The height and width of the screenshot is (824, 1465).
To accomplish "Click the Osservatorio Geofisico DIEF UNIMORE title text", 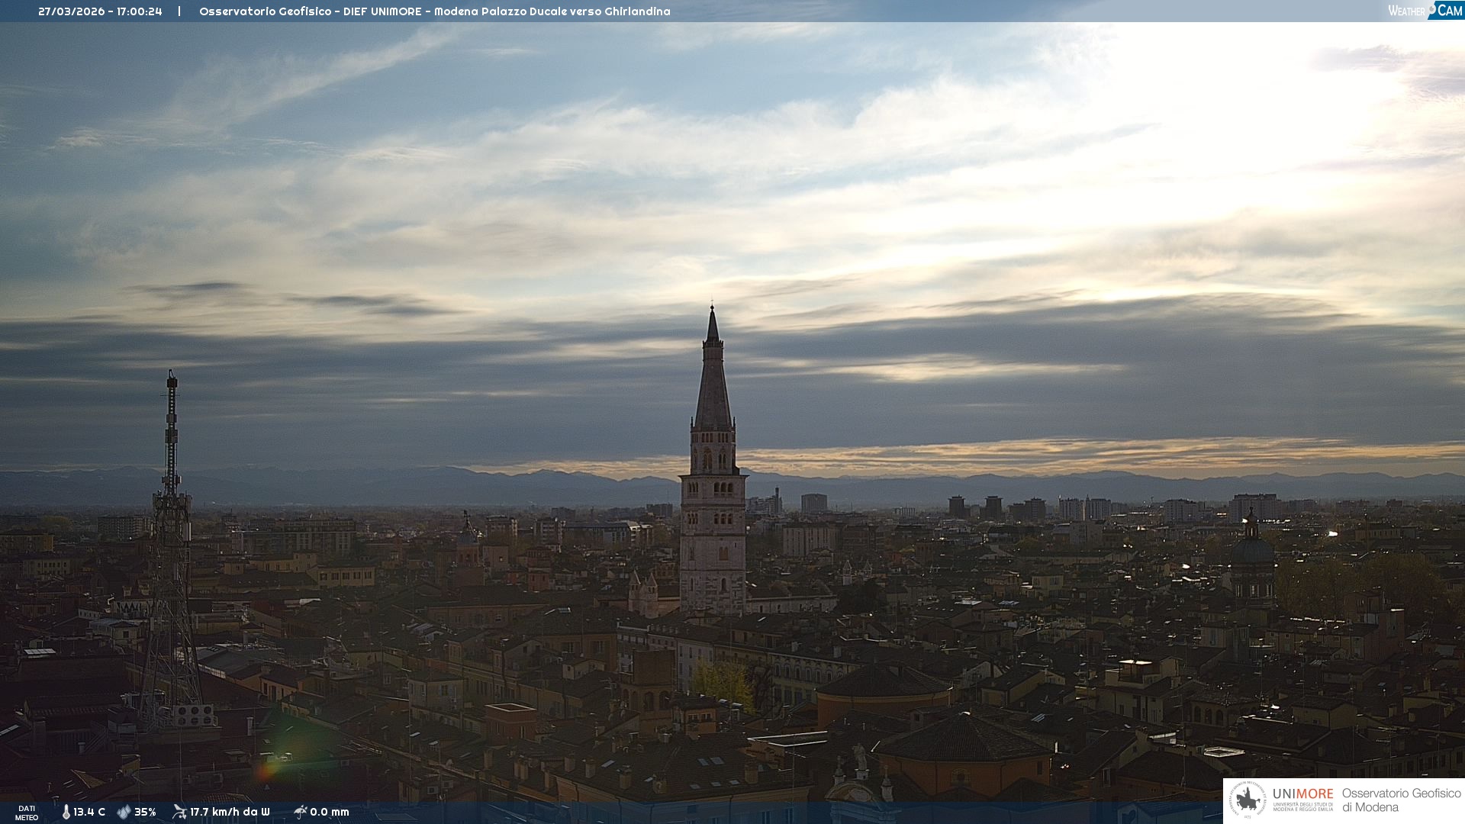I will point(434,11).
